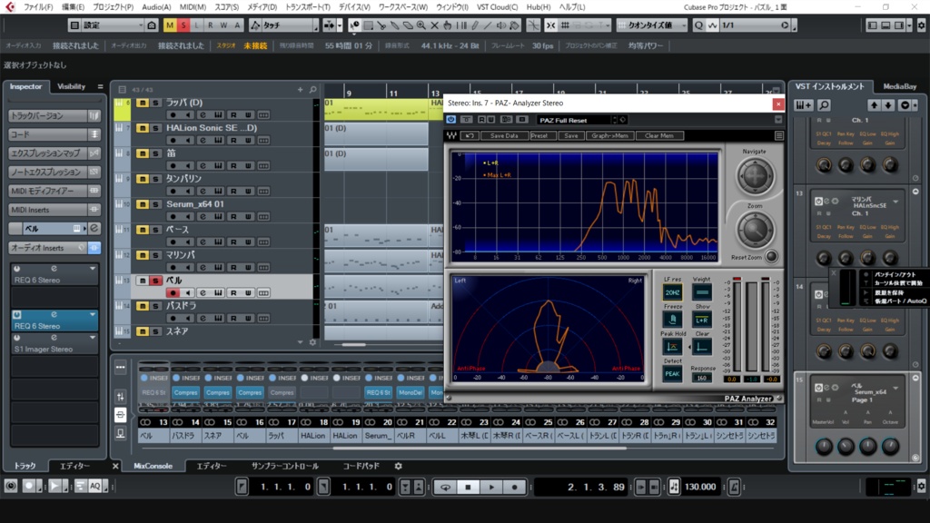Image resolution: width=930 pixels, height=523 pixels.
Task: Switch to the サンプラーコントロール tab
Action: (284, 466)
